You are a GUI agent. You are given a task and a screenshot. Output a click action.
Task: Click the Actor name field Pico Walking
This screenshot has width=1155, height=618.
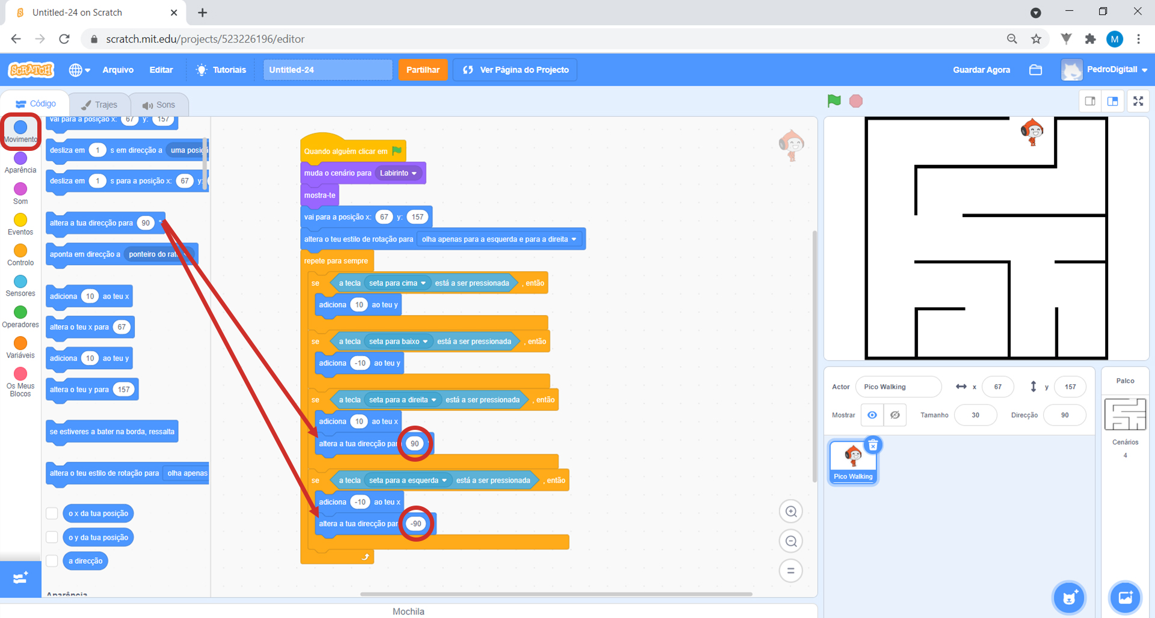pyautogui.click(x=899, y=387)
